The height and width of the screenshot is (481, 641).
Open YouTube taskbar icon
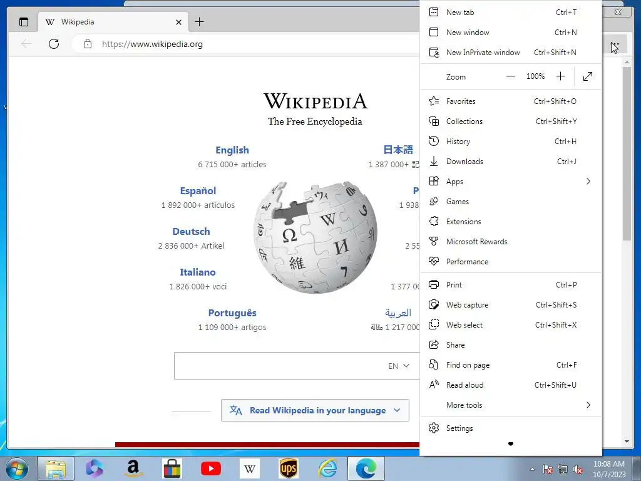point(211,468)
